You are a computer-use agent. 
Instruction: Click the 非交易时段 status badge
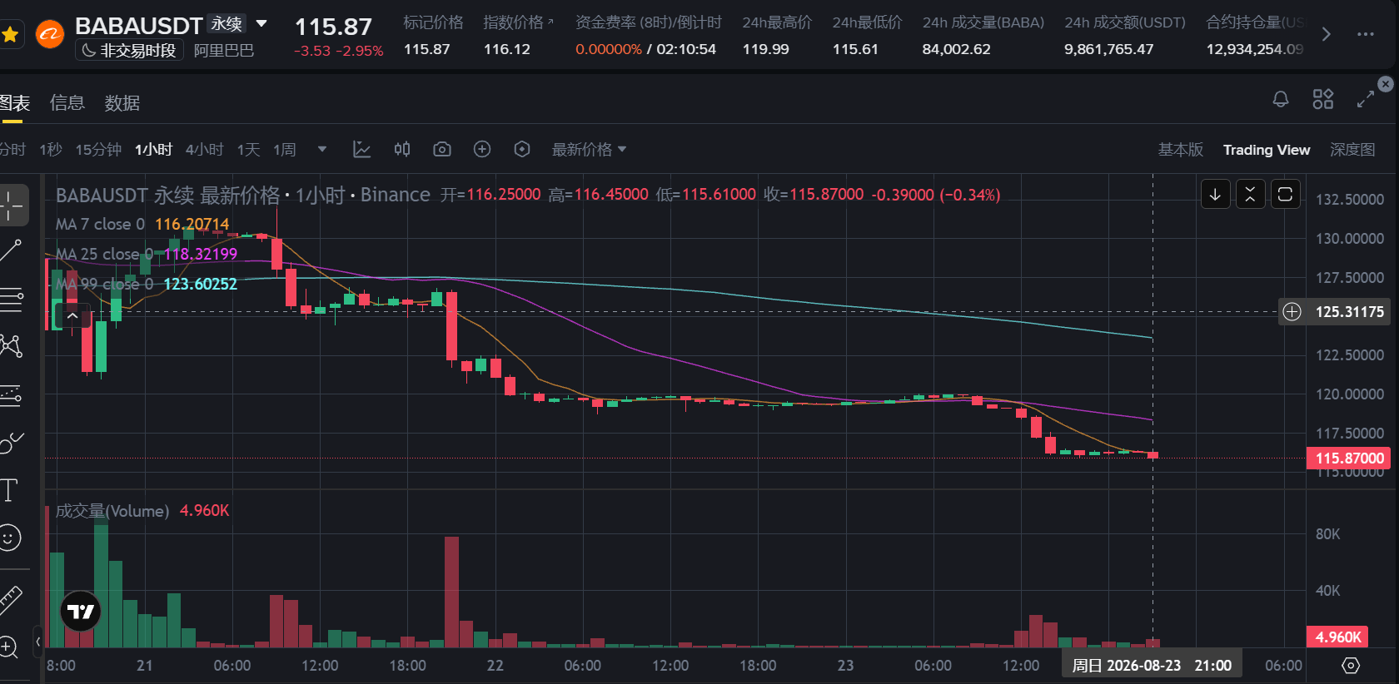tap(129, 50)
